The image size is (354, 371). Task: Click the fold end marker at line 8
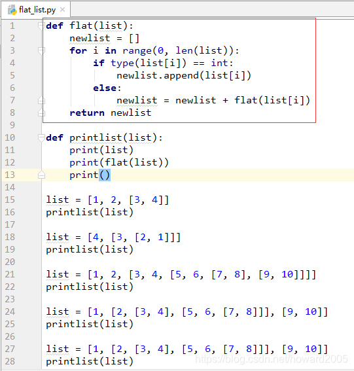pyautogui.click(x=41, y=113)
